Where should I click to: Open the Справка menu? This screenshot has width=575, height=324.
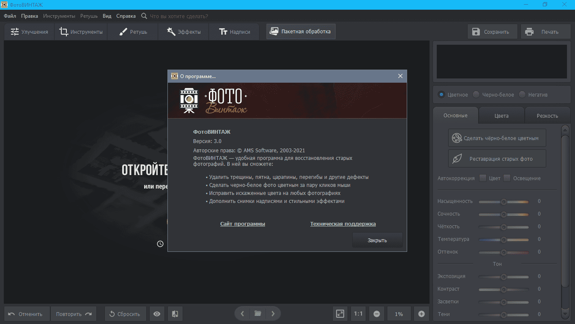coord(126,16)
